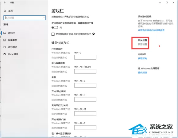
Task: Turn on the game bar recording toggle
Action: [55, 28]
